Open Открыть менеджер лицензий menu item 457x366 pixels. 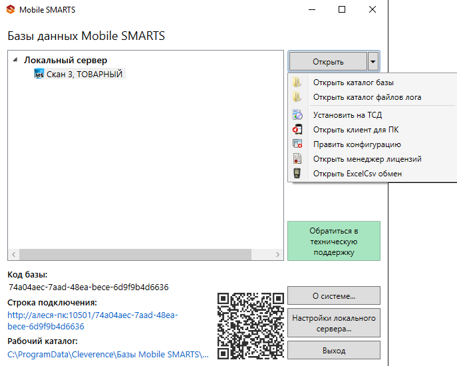click(373, 159)
